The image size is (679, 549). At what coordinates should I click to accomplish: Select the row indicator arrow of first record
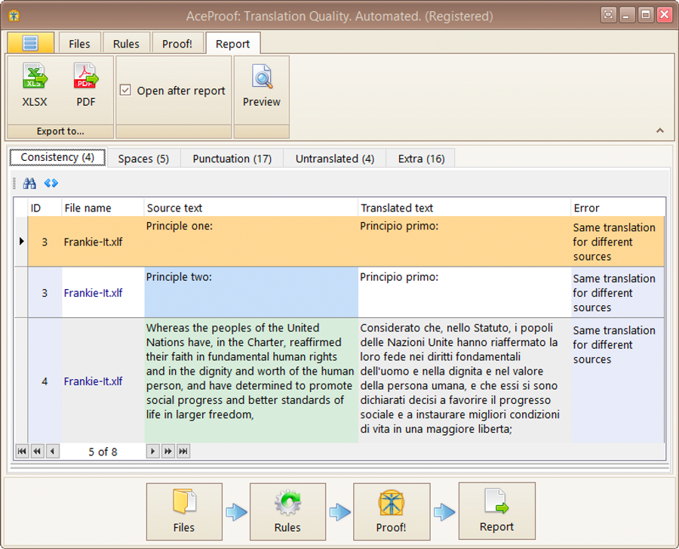click(x=21, y=242)
